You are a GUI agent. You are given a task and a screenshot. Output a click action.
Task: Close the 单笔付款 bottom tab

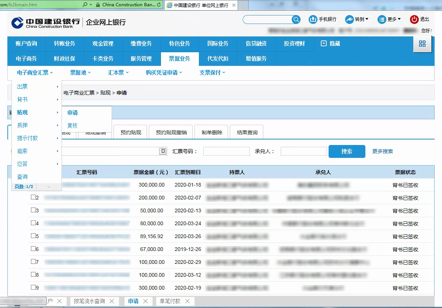[187, 301]
